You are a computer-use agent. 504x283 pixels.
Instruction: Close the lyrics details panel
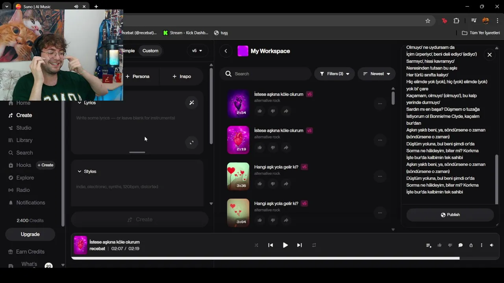pos(489,55)
